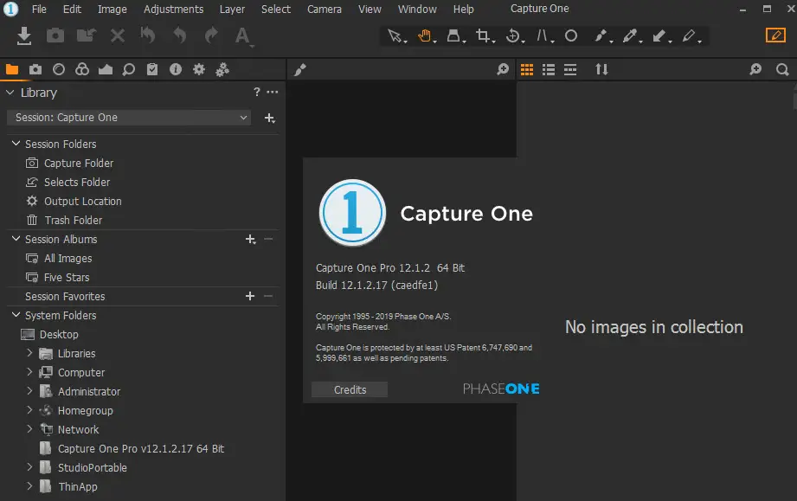The height and width of the screenshot is (501, 797).
Task: Click the Delete X toolbar icon
Action: coord(118,36)
